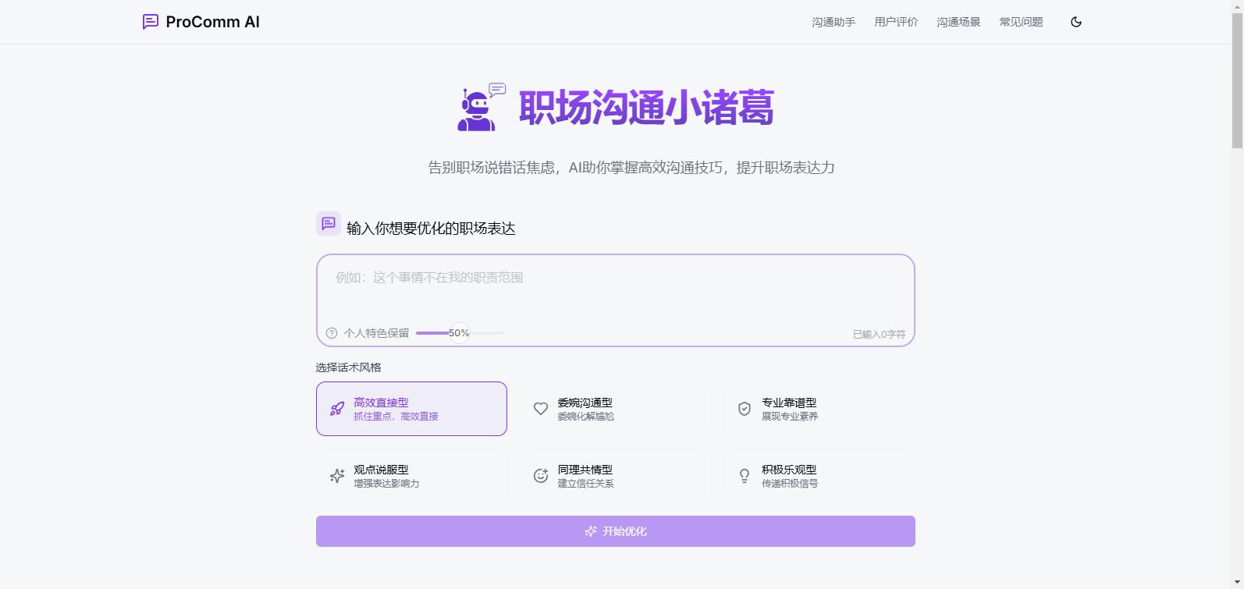Open the 沟通助手 navigation item

[833, 22]
